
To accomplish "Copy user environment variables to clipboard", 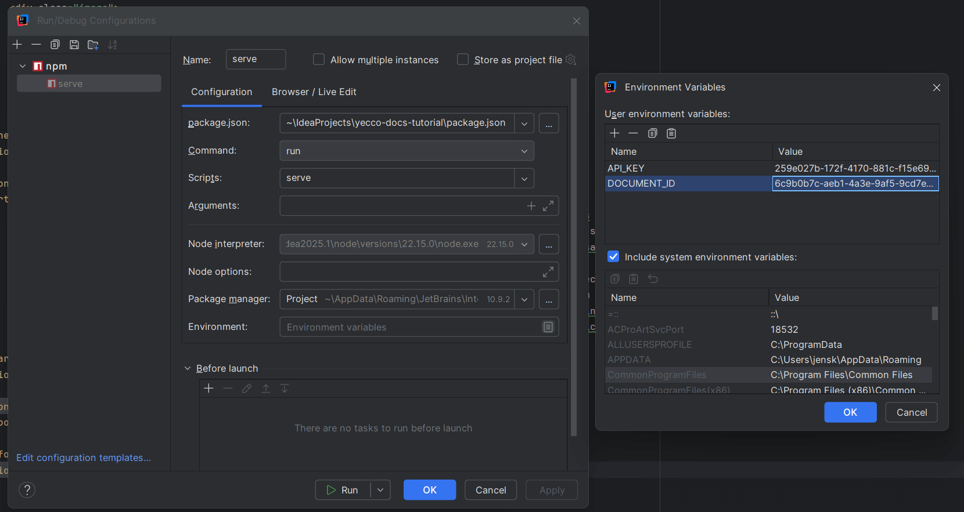I will click(653, 133).
